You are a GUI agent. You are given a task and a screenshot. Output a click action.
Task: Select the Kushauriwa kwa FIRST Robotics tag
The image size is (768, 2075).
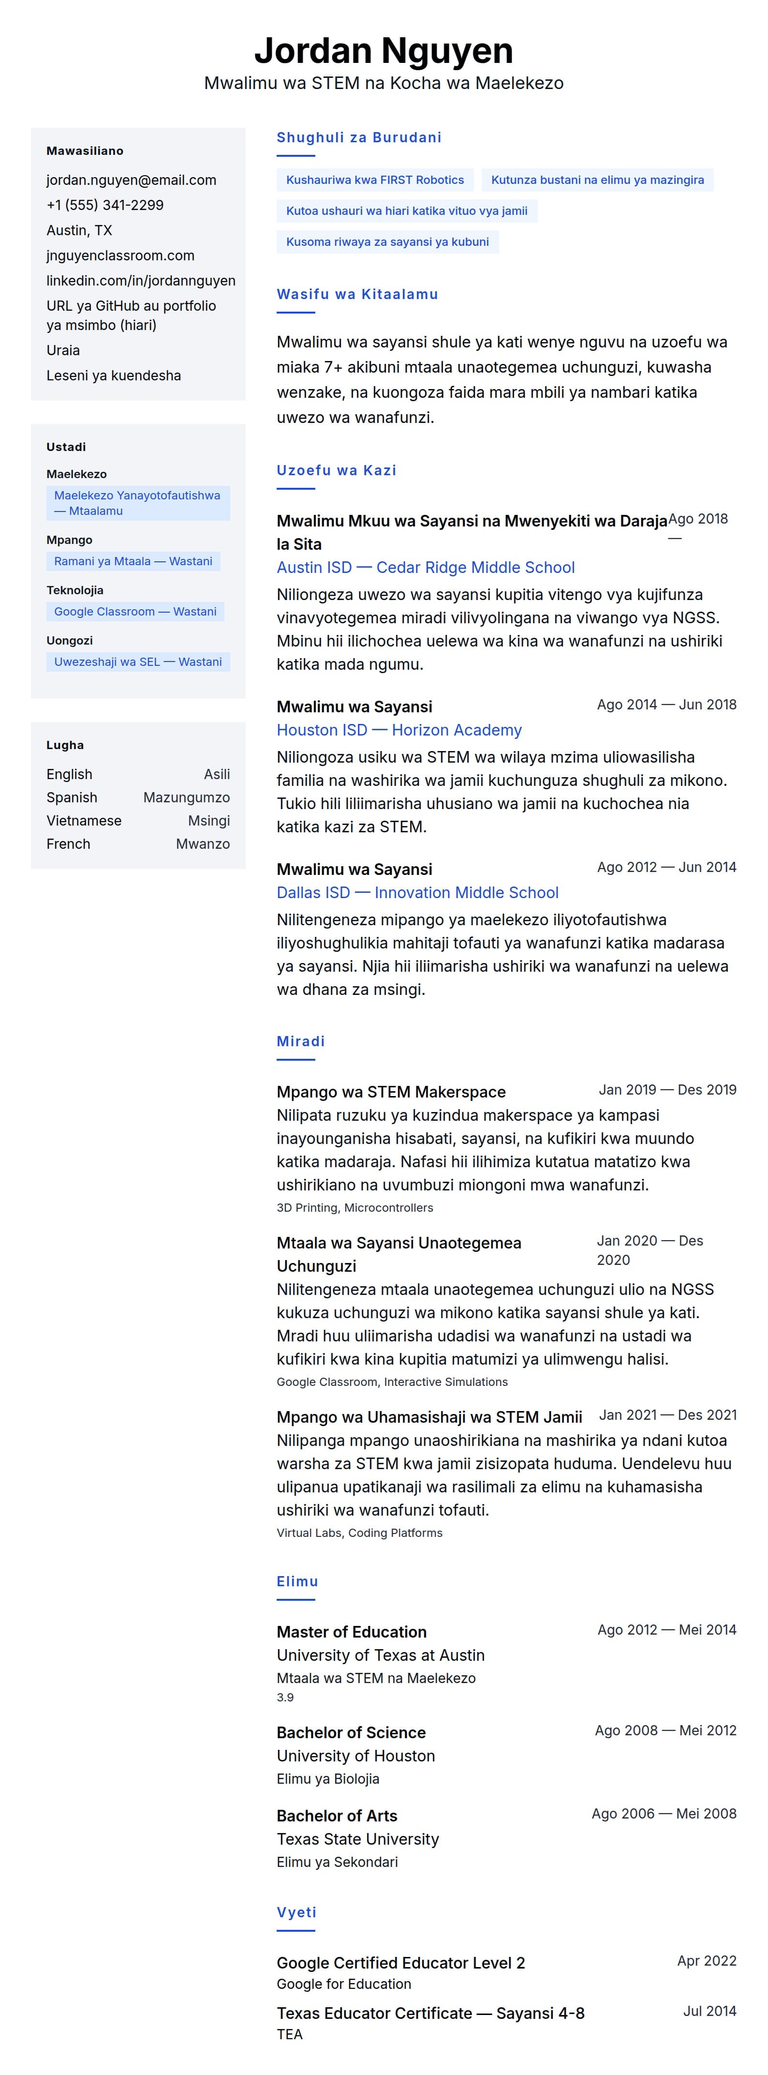[x=374, y=180]
